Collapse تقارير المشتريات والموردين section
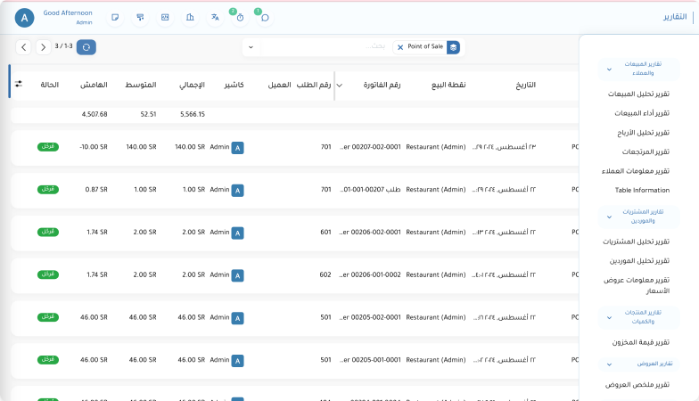This screenshot has width=699, height=401. click(x=610, y=217)
